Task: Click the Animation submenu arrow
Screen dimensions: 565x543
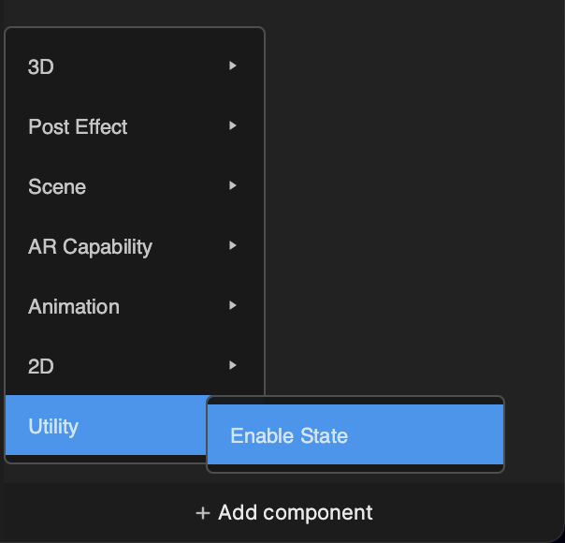Action: [x=233, y=305]
